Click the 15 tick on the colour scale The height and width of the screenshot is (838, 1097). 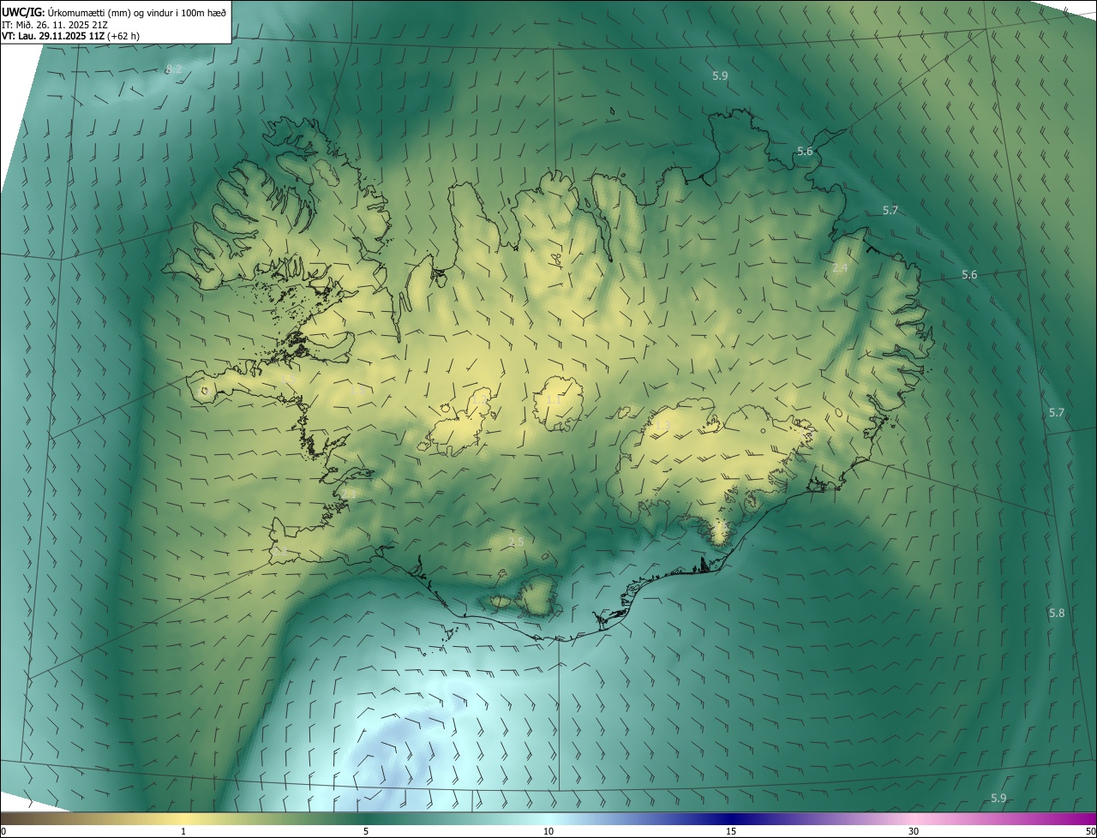point(731,832)
